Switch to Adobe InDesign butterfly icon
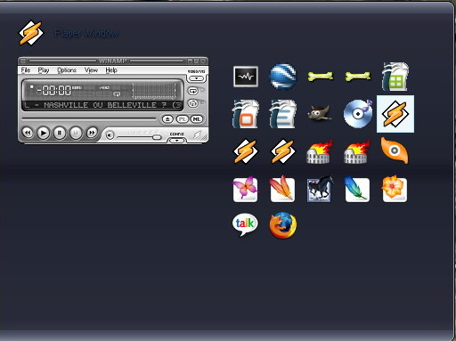Screen dimensions: 456x341 246,189
